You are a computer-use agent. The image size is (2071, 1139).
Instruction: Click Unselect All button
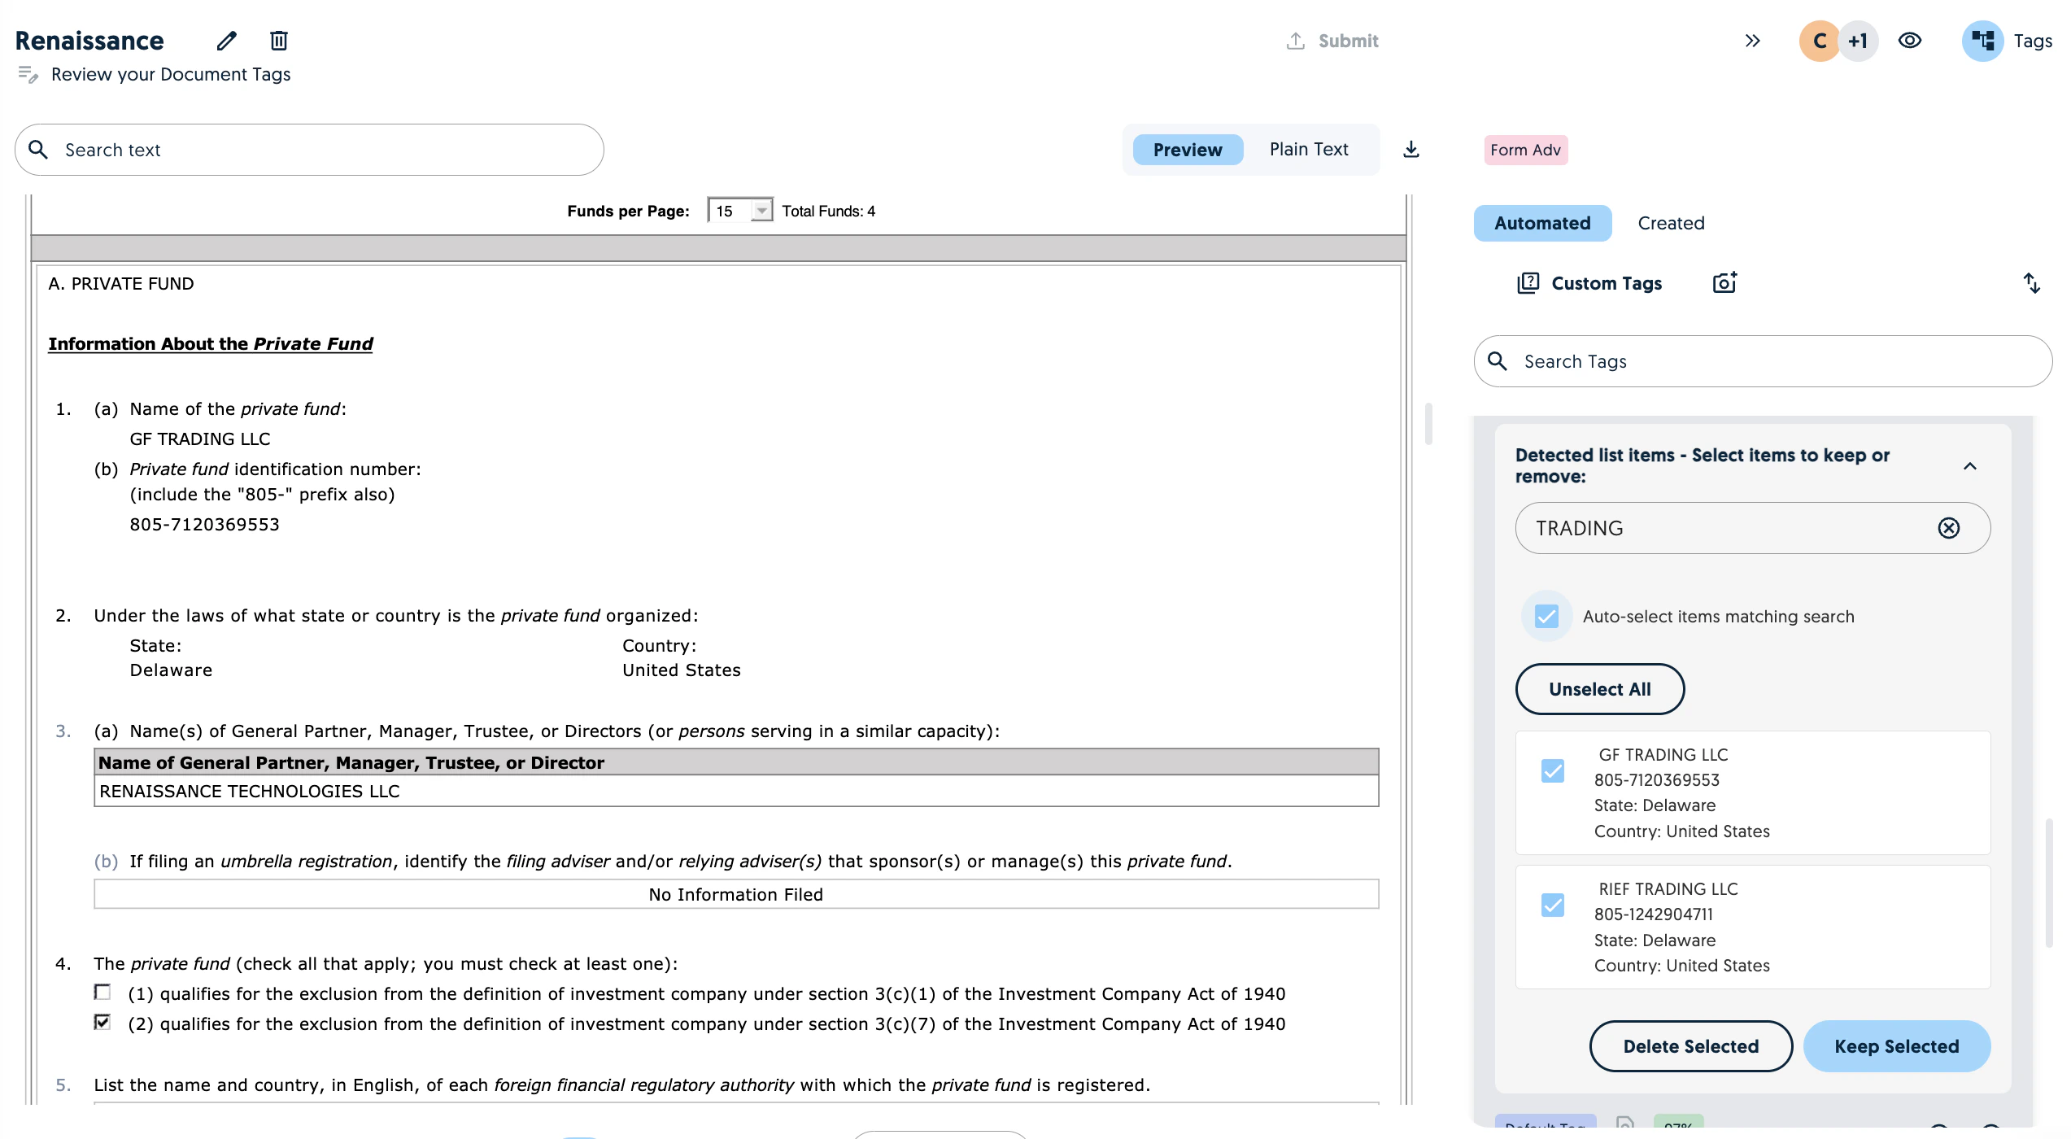(x=1599, y=689)
